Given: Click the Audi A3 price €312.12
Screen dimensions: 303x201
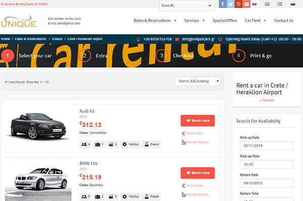Looking at the screenshot, I should pyautogui.click(x=90, y=125).
